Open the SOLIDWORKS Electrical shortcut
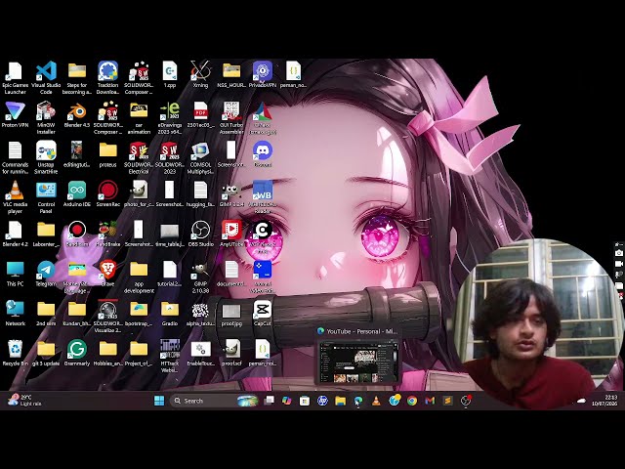Image resolution: width=625 pixels, height=469 pixels. click(x=139, y=157)
